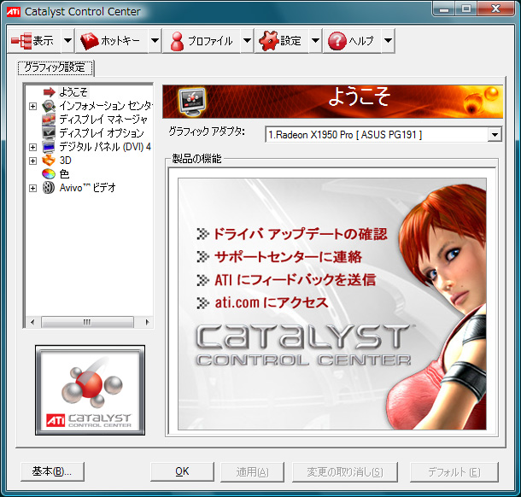Open the グラフィック アダプタ combo box

pos(383,135)
